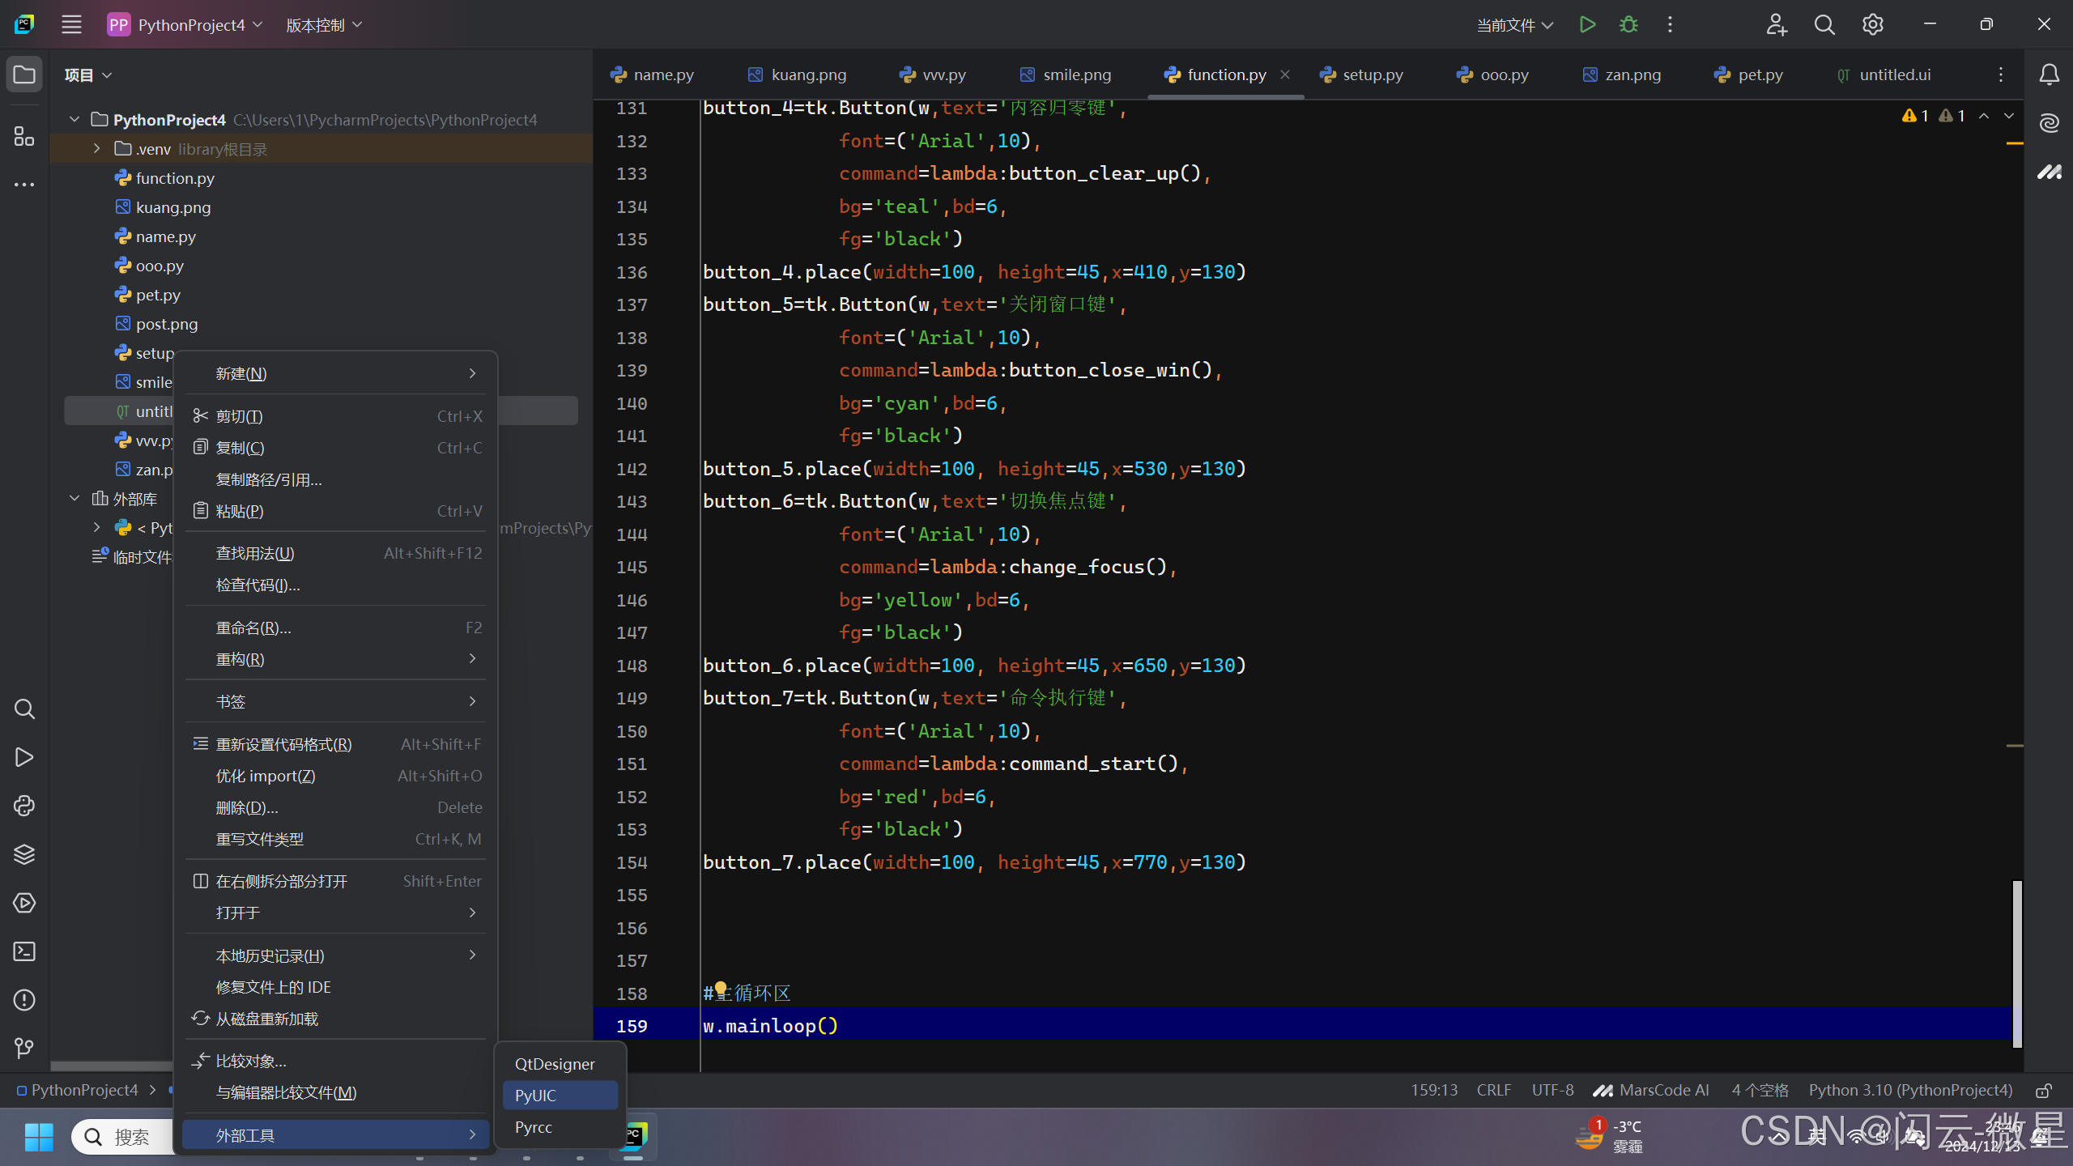Choose 重命名(R)... in the context menu
The width and height of the screenshot is (2073, 1166).
click(253, 628)
